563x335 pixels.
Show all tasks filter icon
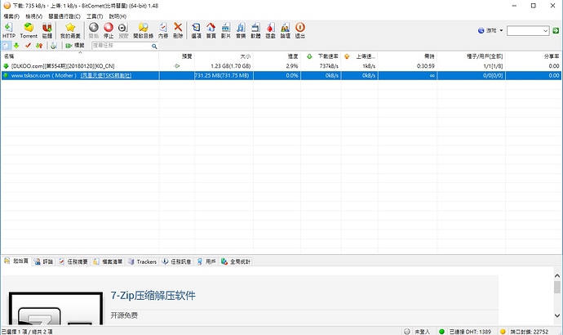click(6, 46)
